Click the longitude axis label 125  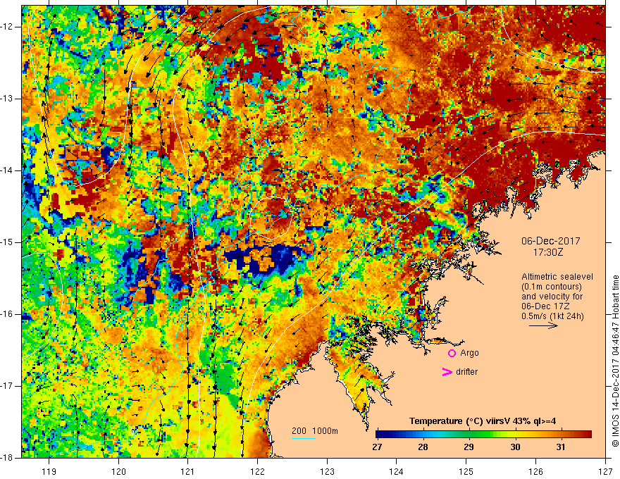[466, 472]
